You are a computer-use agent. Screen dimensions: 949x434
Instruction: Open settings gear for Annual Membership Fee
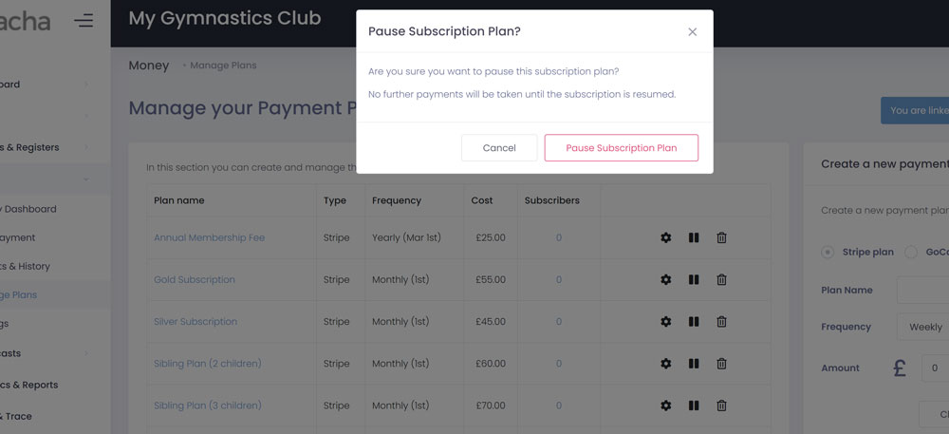pos(666,237)
